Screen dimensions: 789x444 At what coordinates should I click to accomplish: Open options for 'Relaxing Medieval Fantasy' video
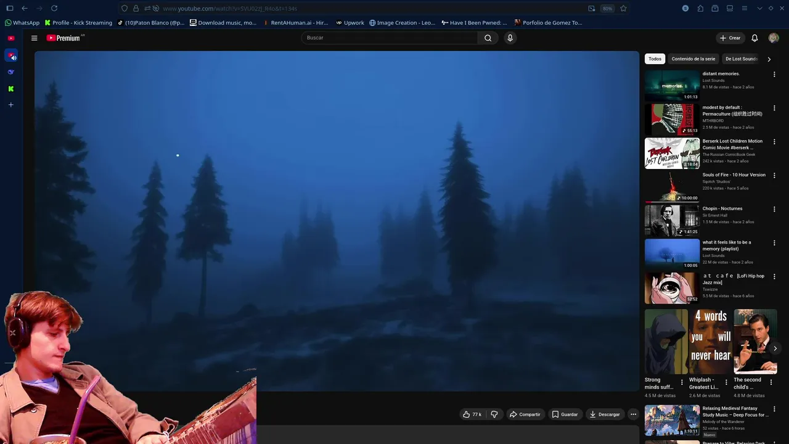tap(774, 409)
